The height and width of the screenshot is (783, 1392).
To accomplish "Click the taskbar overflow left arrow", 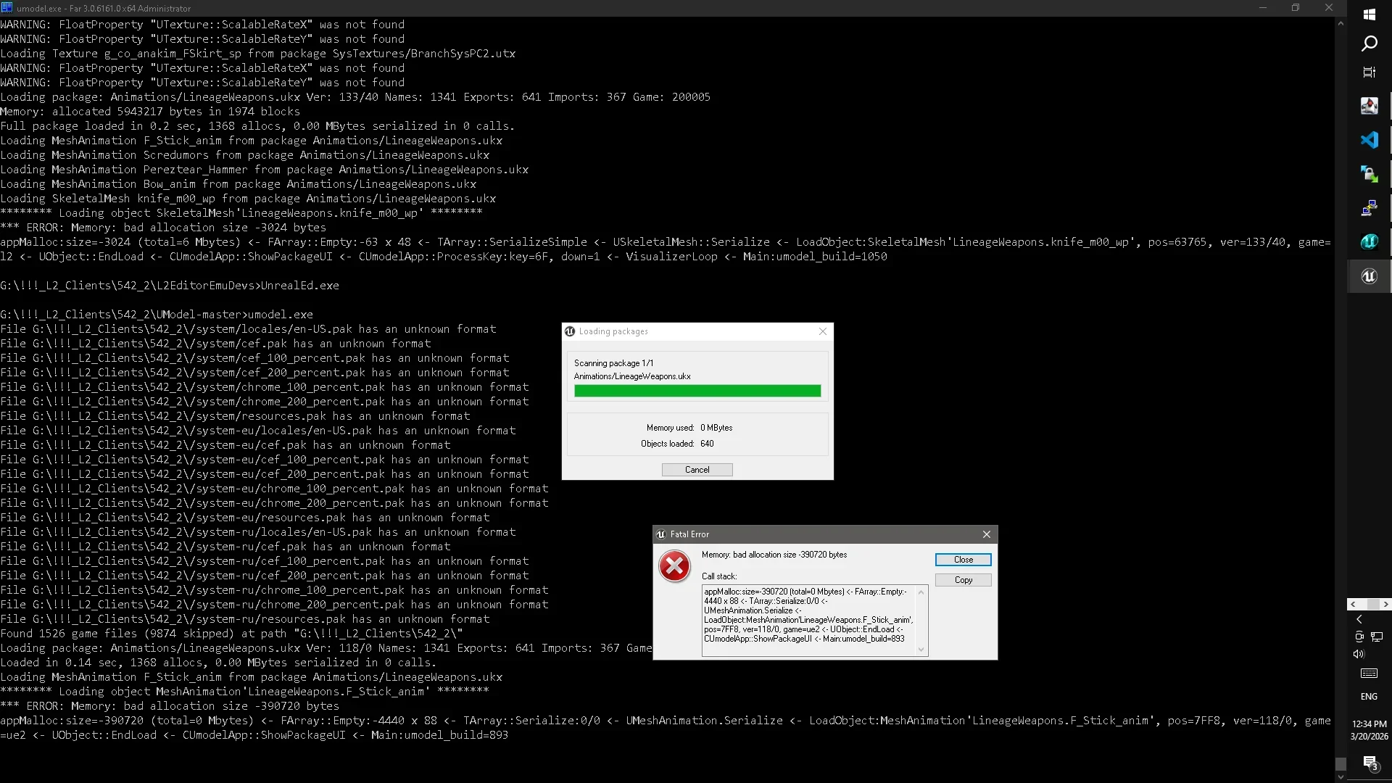I will (1353, 604).
